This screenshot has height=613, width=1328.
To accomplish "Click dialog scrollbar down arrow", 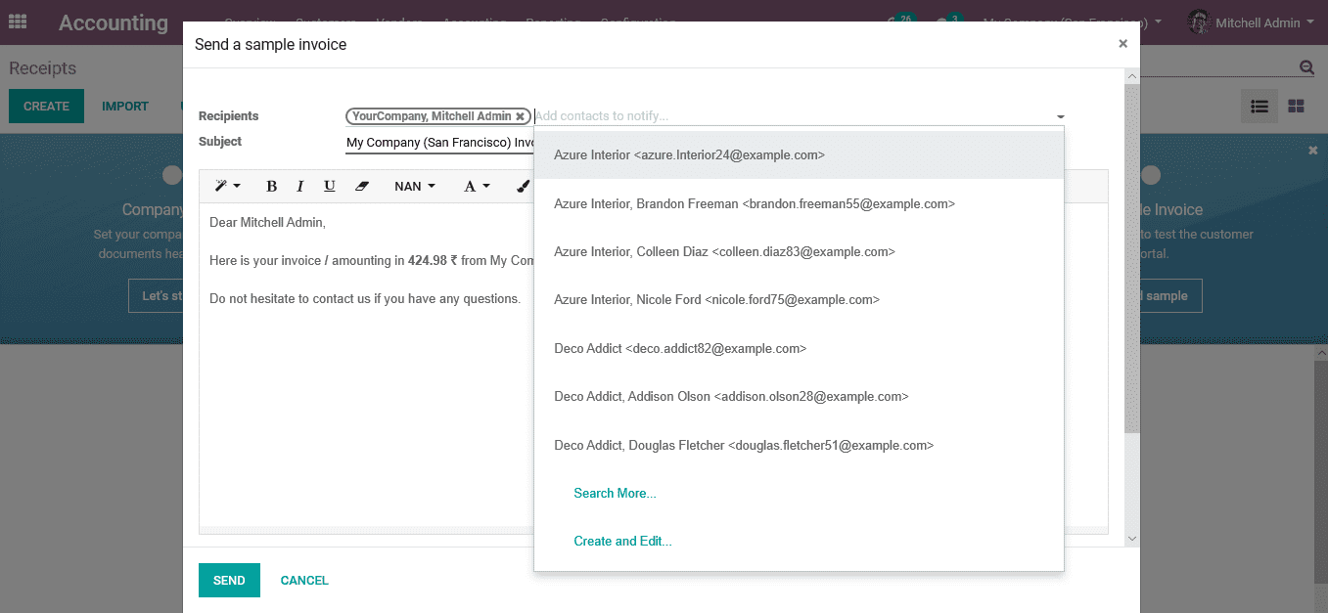I will tap(1132, 539).
